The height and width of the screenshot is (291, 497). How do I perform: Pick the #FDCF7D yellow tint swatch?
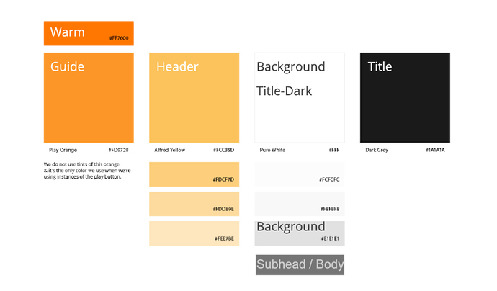[194, 174]
